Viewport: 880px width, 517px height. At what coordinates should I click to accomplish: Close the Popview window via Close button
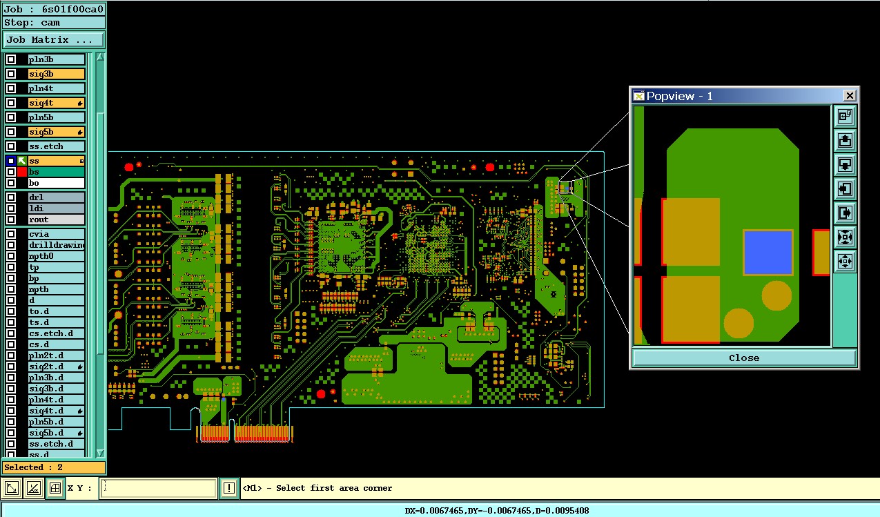click(x=744, y=358)
